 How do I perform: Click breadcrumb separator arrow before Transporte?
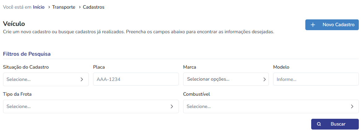[49, 7]
